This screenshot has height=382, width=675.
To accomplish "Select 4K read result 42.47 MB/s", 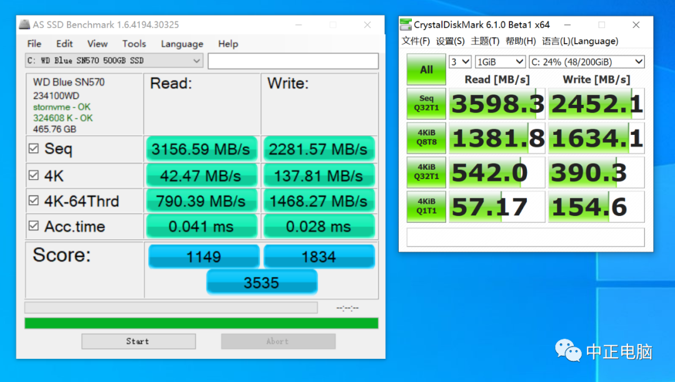I will coord(201,176).
